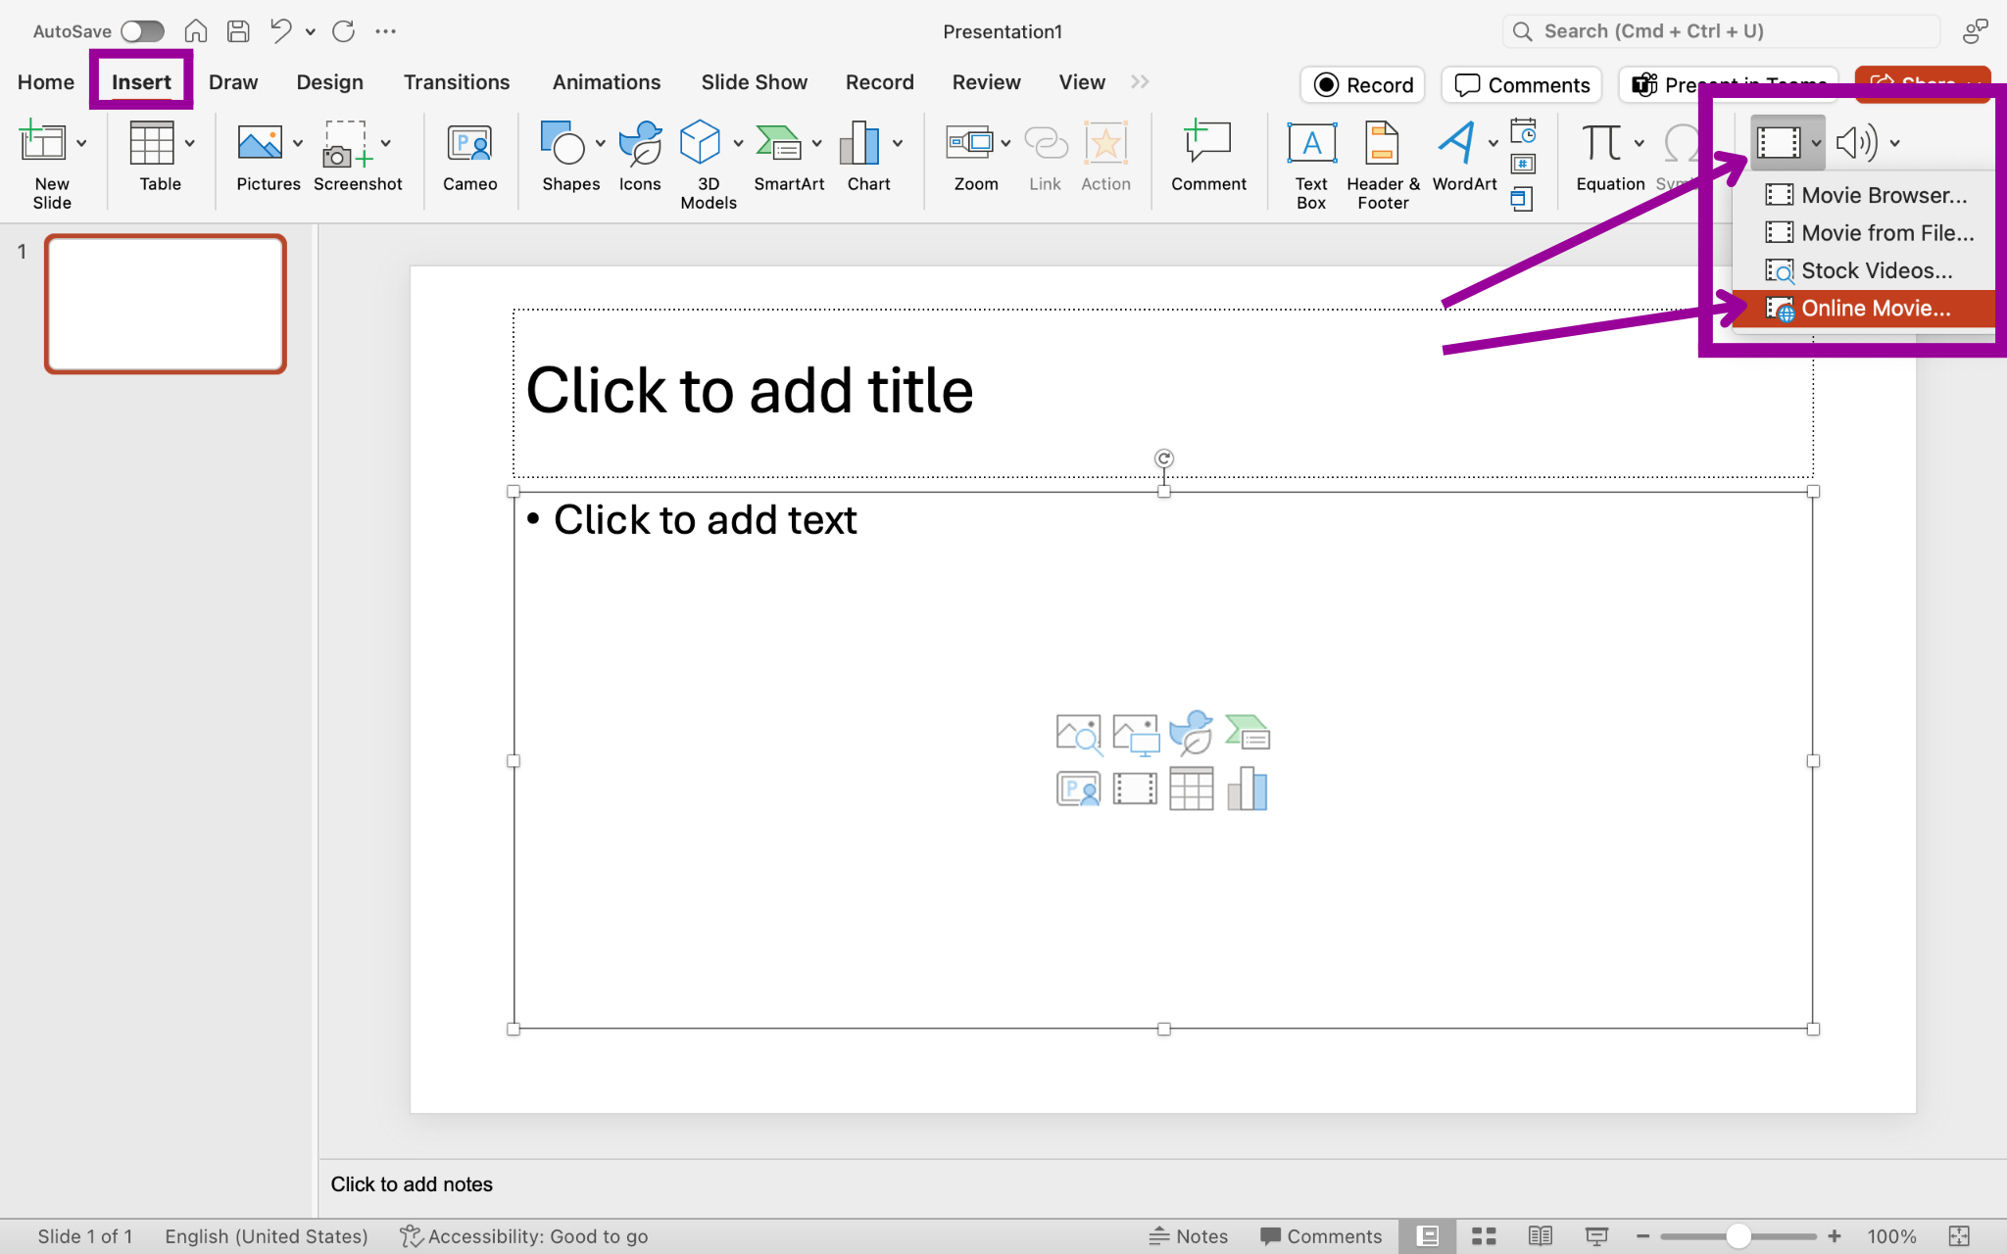This screenshot has height=1254, width=2007.
Task: Toggle the AutoSave switch
Action: click(x=143, y=31)
